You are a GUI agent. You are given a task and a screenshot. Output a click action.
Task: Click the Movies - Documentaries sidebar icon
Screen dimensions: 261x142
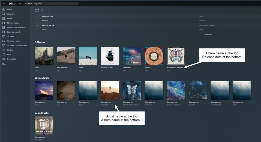(x=4, y=27)
